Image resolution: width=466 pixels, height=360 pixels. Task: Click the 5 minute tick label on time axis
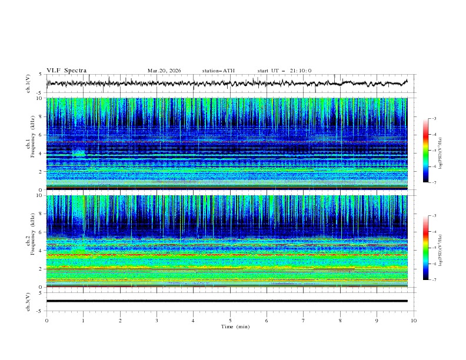[x=230, y=321]
